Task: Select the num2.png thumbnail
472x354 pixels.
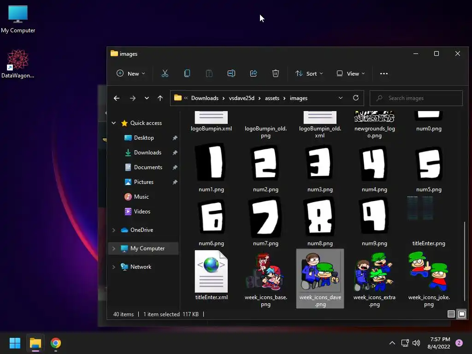Action: [x=265, y=162]
